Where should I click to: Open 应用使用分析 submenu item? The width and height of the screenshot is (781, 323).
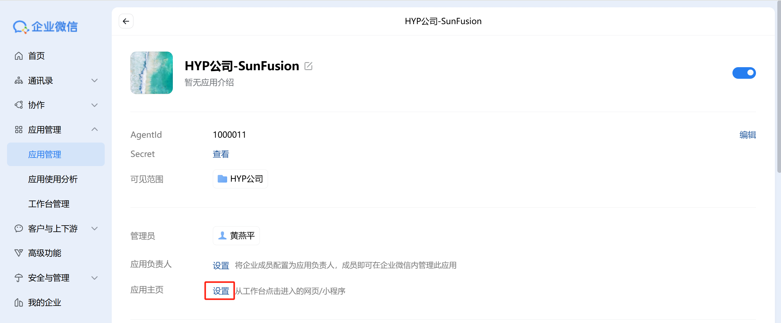click(x=53, y=179)
